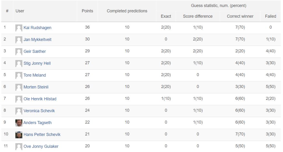The image size is (283, 152).
Task: Click Geir Sæther's avatar placeholder
Action: point(19,52)
